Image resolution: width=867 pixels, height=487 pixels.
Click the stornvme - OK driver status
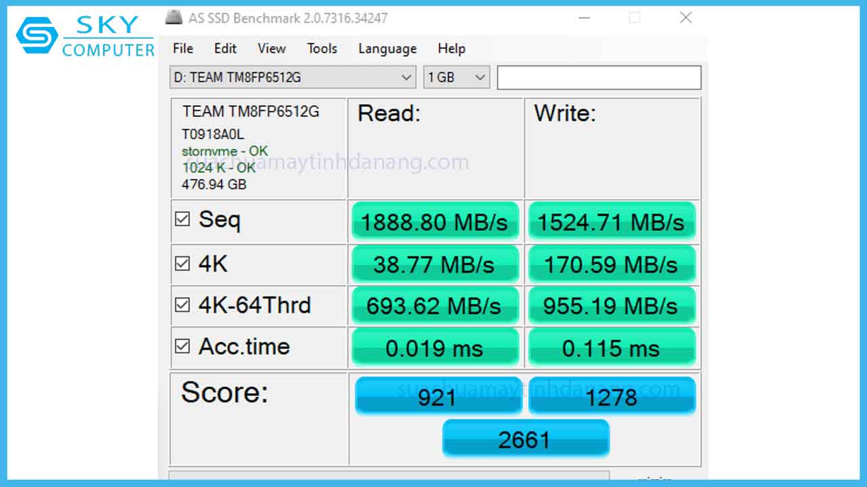click(x=225, y=152)
